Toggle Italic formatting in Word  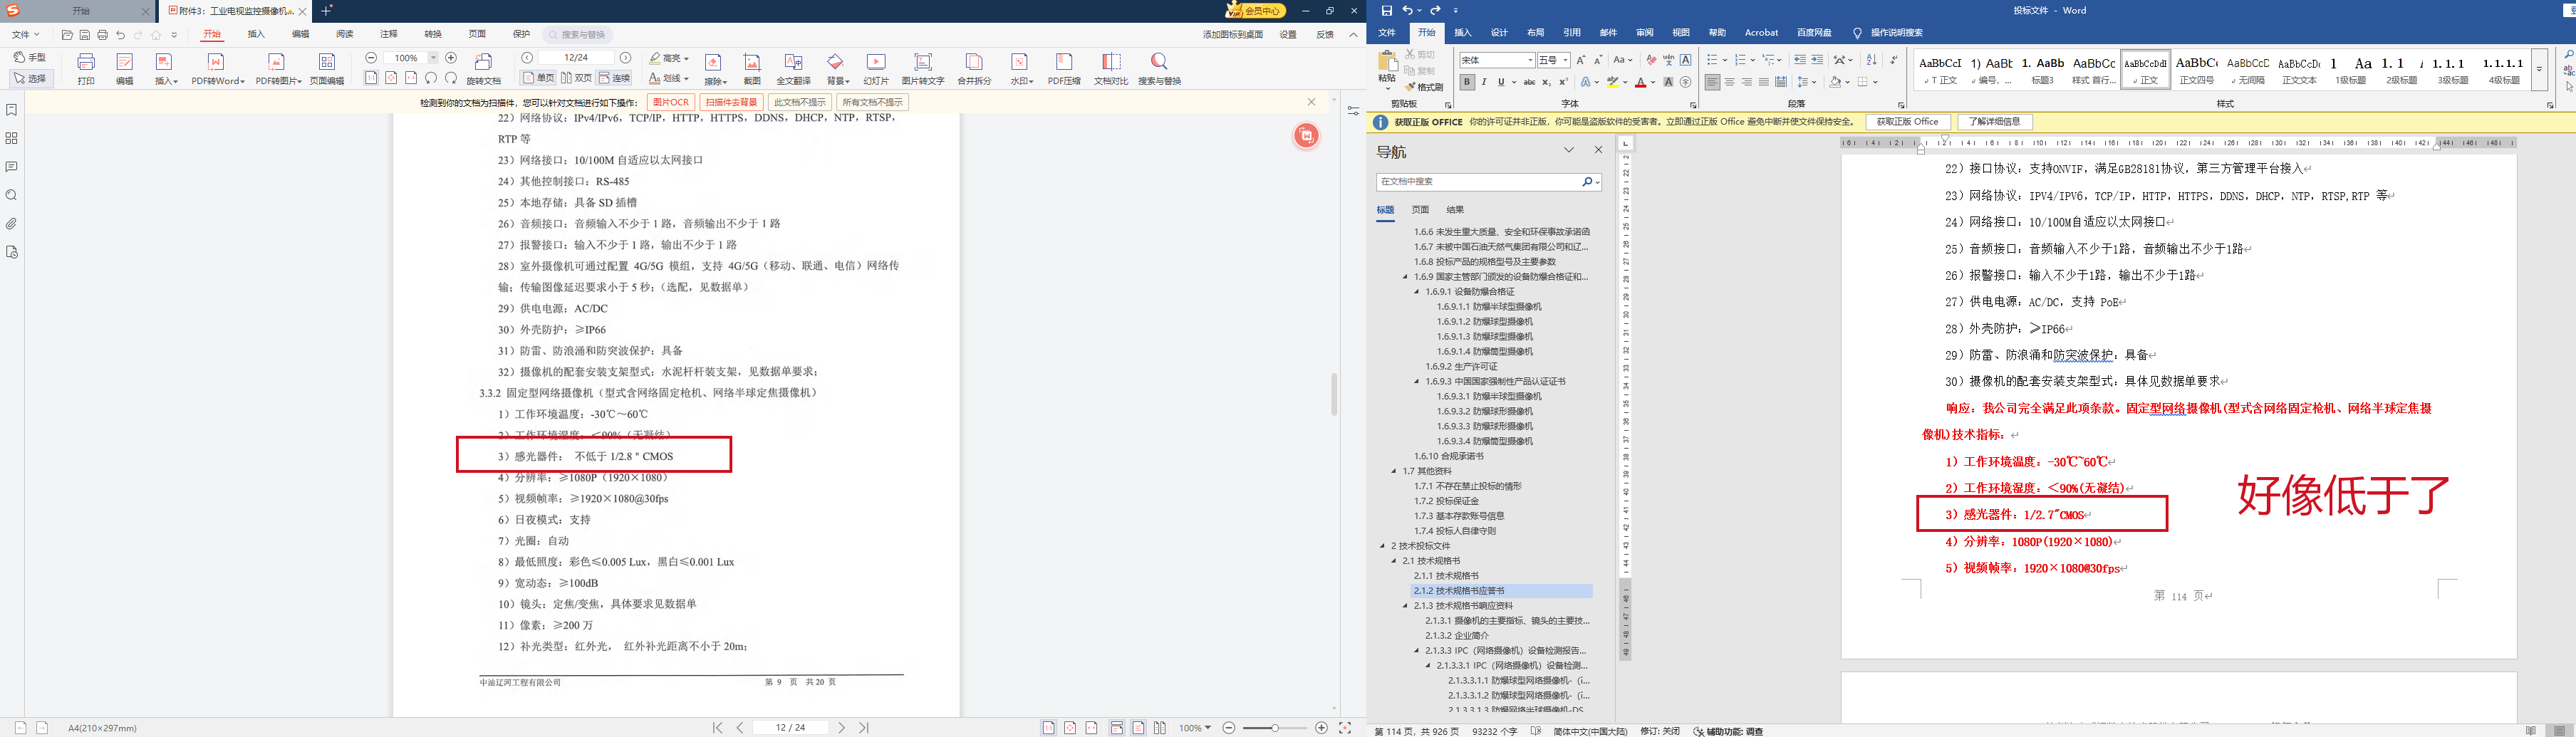click(1484, 82)
